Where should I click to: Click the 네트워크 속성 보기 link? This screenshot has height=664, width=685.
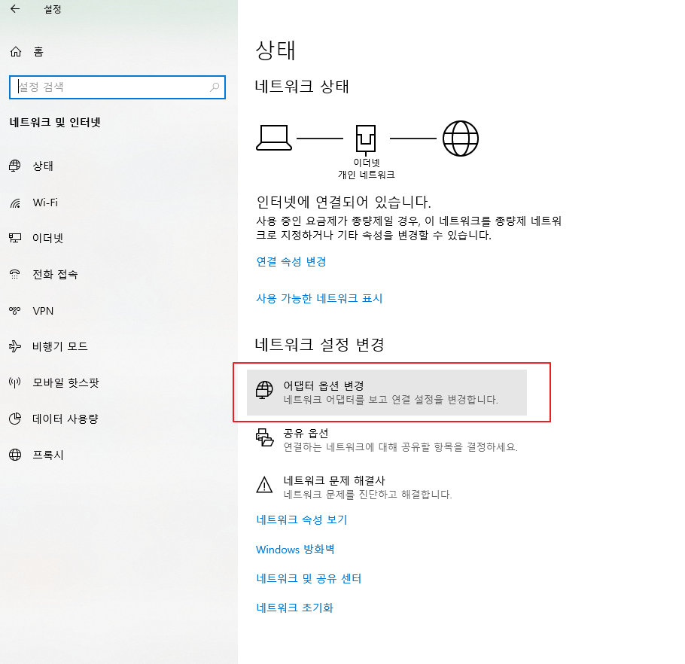click(x=301, y=520)
